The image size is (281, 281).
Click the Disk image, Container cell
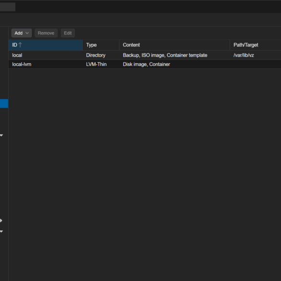coord(147,64)
